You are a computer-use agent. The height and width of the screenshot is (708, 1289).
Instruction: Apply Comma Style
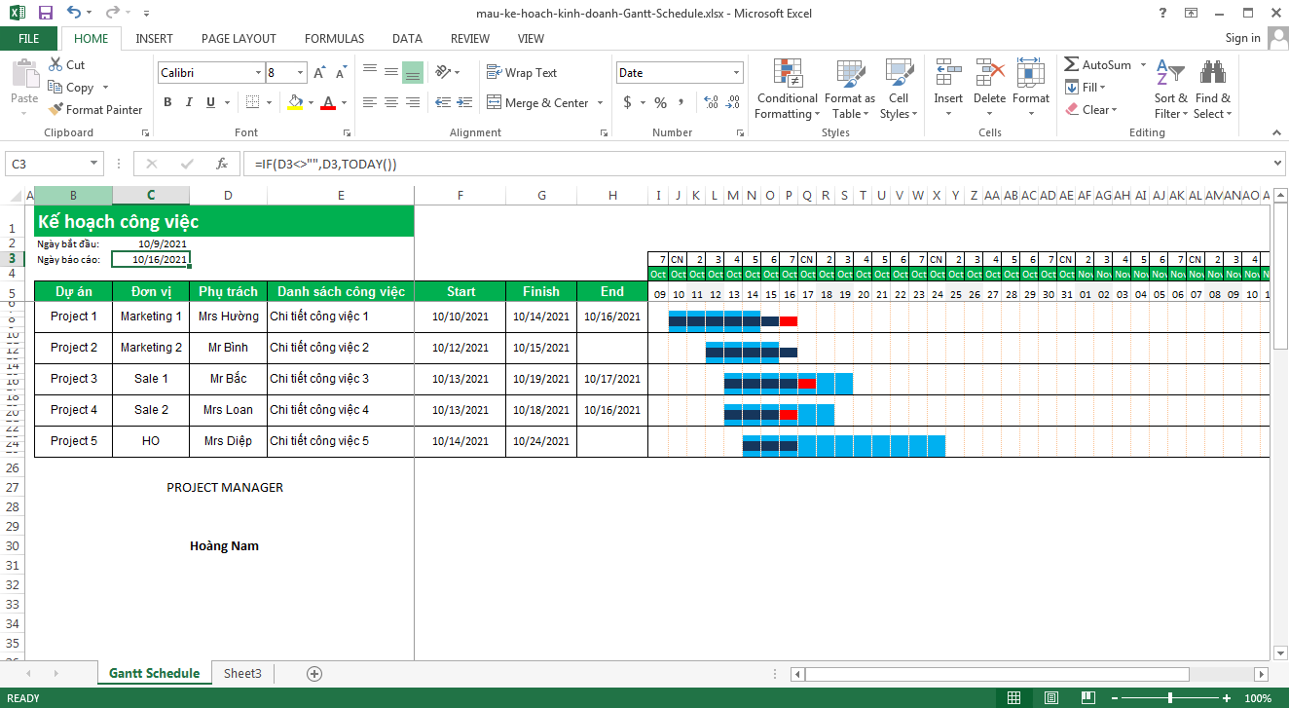click(x=681, y=102)
